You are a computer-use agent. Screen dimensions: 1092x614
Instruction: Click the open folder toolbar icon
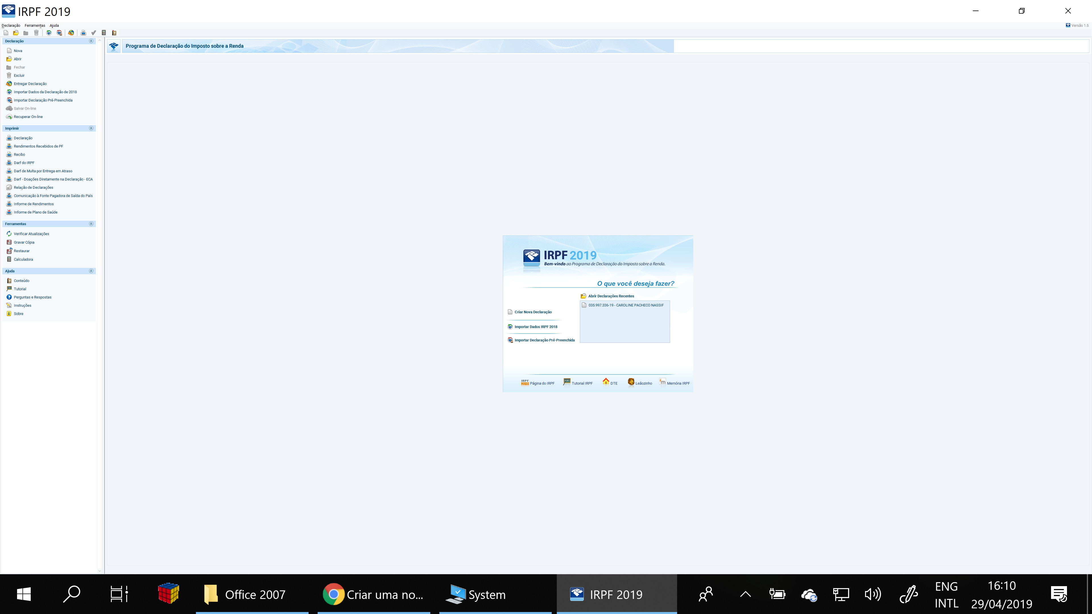tap(16, 33)
